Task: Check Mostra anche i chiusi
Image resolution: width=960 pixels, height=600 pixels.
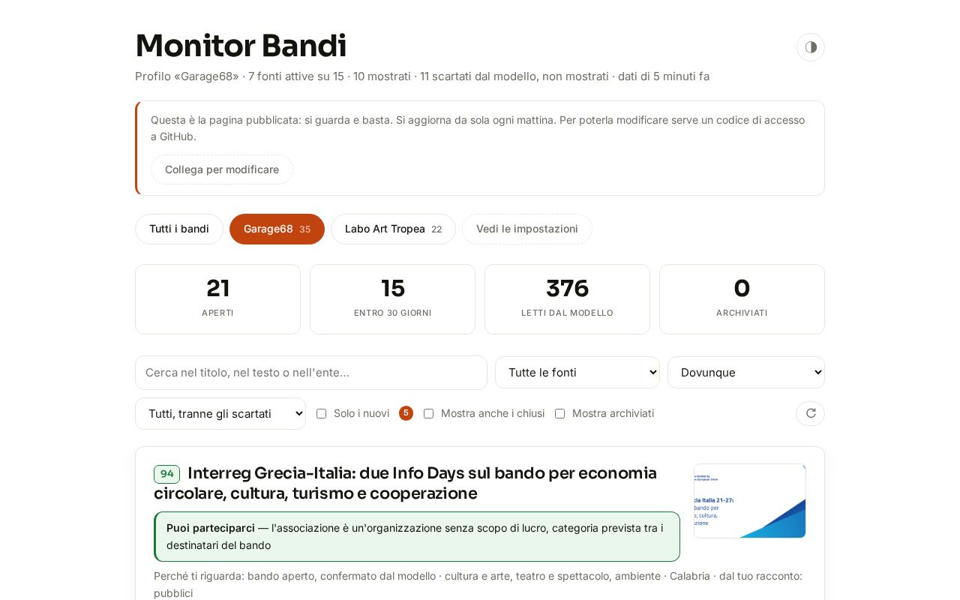Action: coord(429,413)
